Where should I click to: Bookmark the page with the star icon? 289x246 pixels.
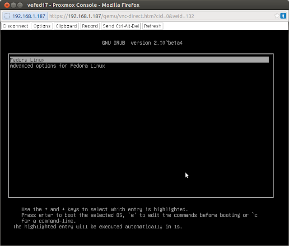click(x=277, y=16)
